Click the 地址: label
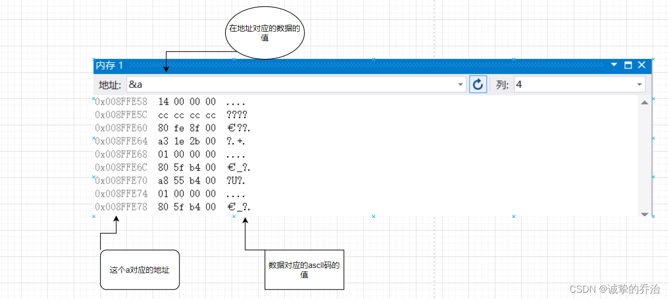668x299 pixels. 110,85
